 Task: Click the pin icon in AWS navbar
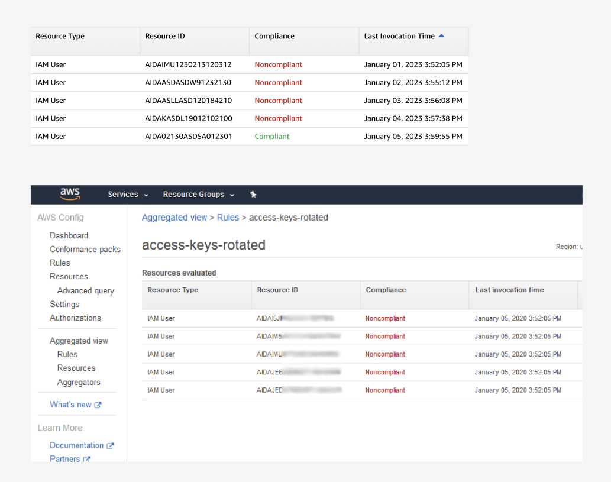click(x=253, y=194)
